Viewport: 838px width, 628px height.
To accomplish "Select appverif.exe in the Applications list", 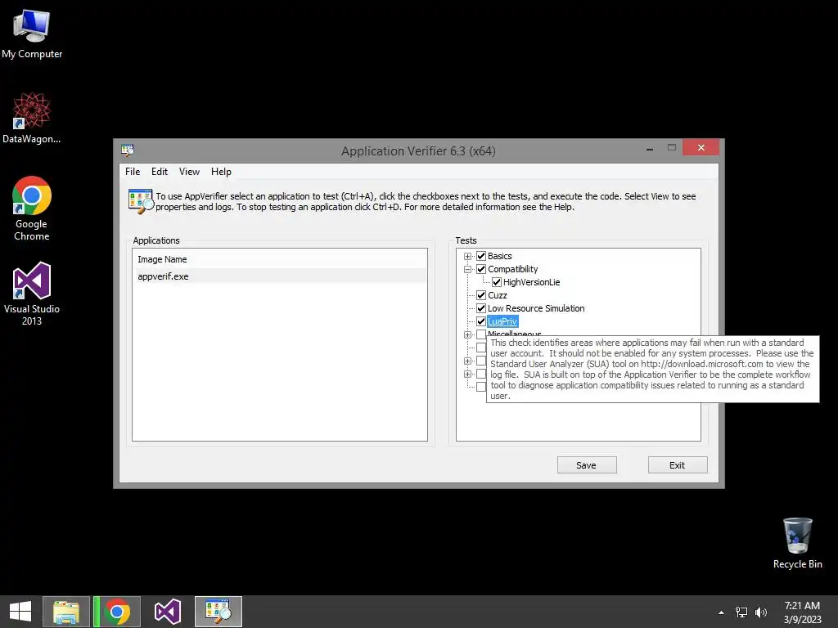I will point(280,276).
